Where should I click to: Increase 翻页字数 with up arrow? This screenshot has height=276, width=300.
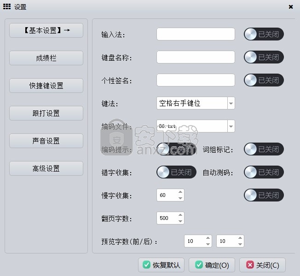(180, 215)
